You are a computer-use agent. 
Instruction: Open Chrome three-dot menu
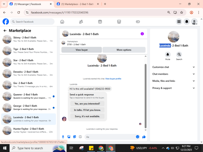[199, 13]
